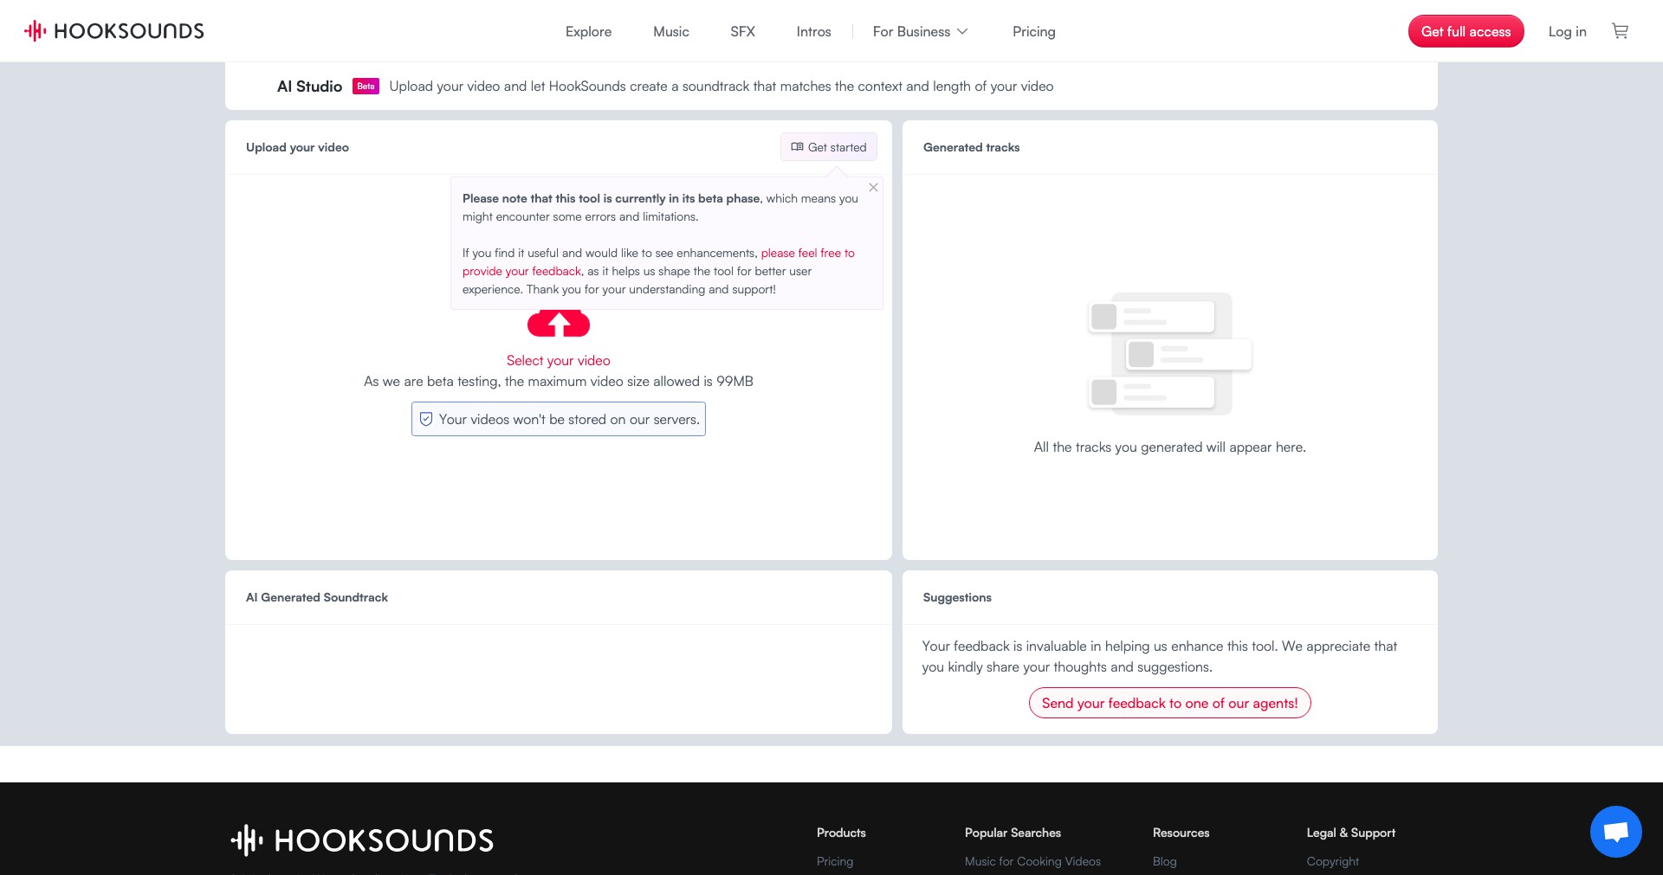This screenshot has height=875, width=1663.
Task: Click the Popular Searches footer heading
Action: click(1013, 833)
